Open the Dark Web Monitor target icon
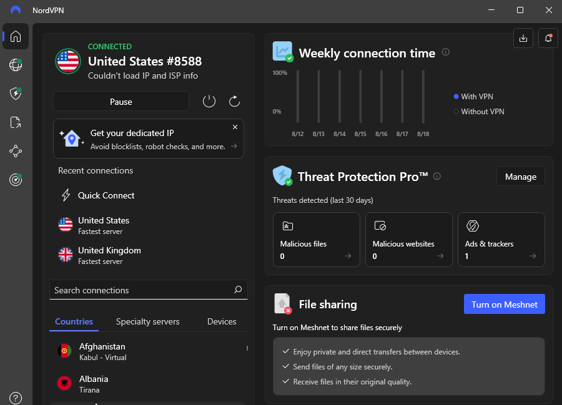Image resolution: width=562 pixels, height=405 pixels. (x=16, y=180)
